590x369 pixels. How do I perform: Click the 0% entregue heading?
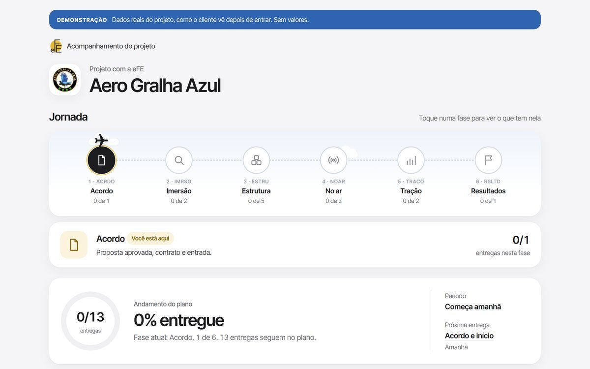[x=178, y=320]
